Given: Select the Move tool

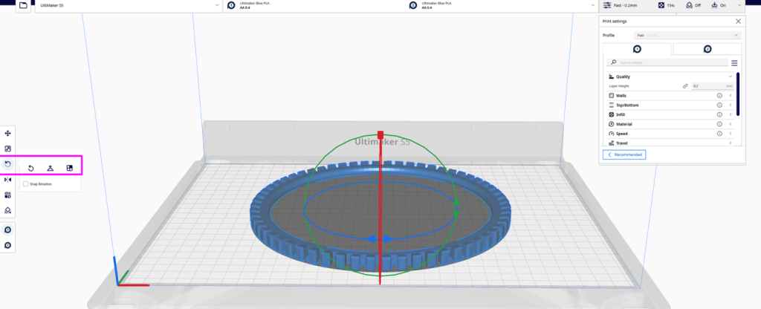Looking at the screenshot, I should click(7, 134).
